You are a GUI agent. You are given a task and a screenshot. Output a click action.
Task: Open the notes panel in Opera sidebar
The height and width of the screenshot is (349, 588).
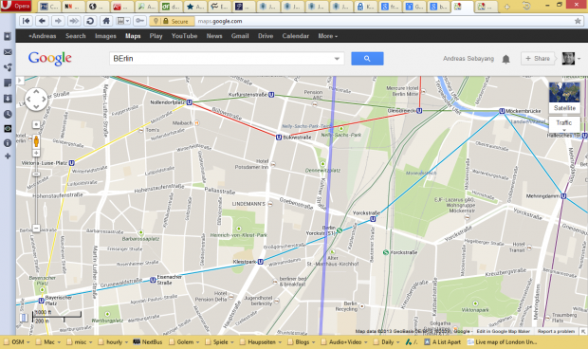point(8,83)
